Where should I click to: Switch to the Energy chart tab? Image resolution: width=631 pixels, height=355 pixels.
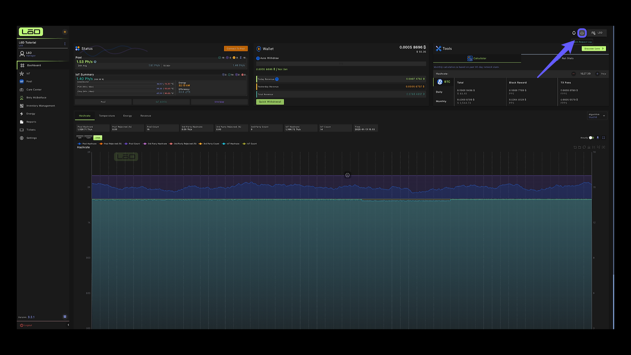[x=128, y=116]
